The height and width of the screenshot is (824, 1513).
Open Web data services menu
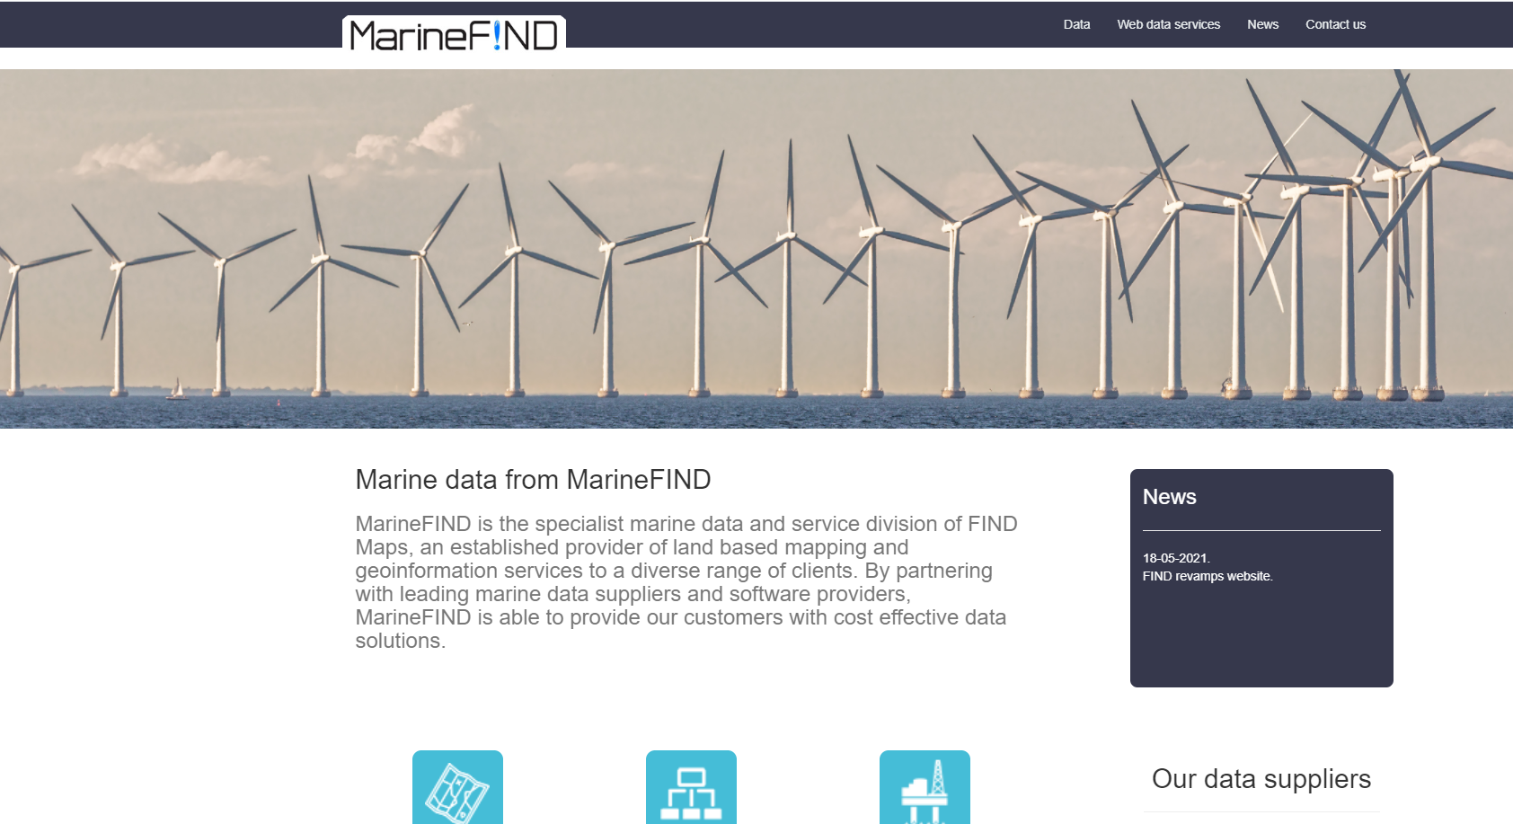click(x=1168, y=24)
